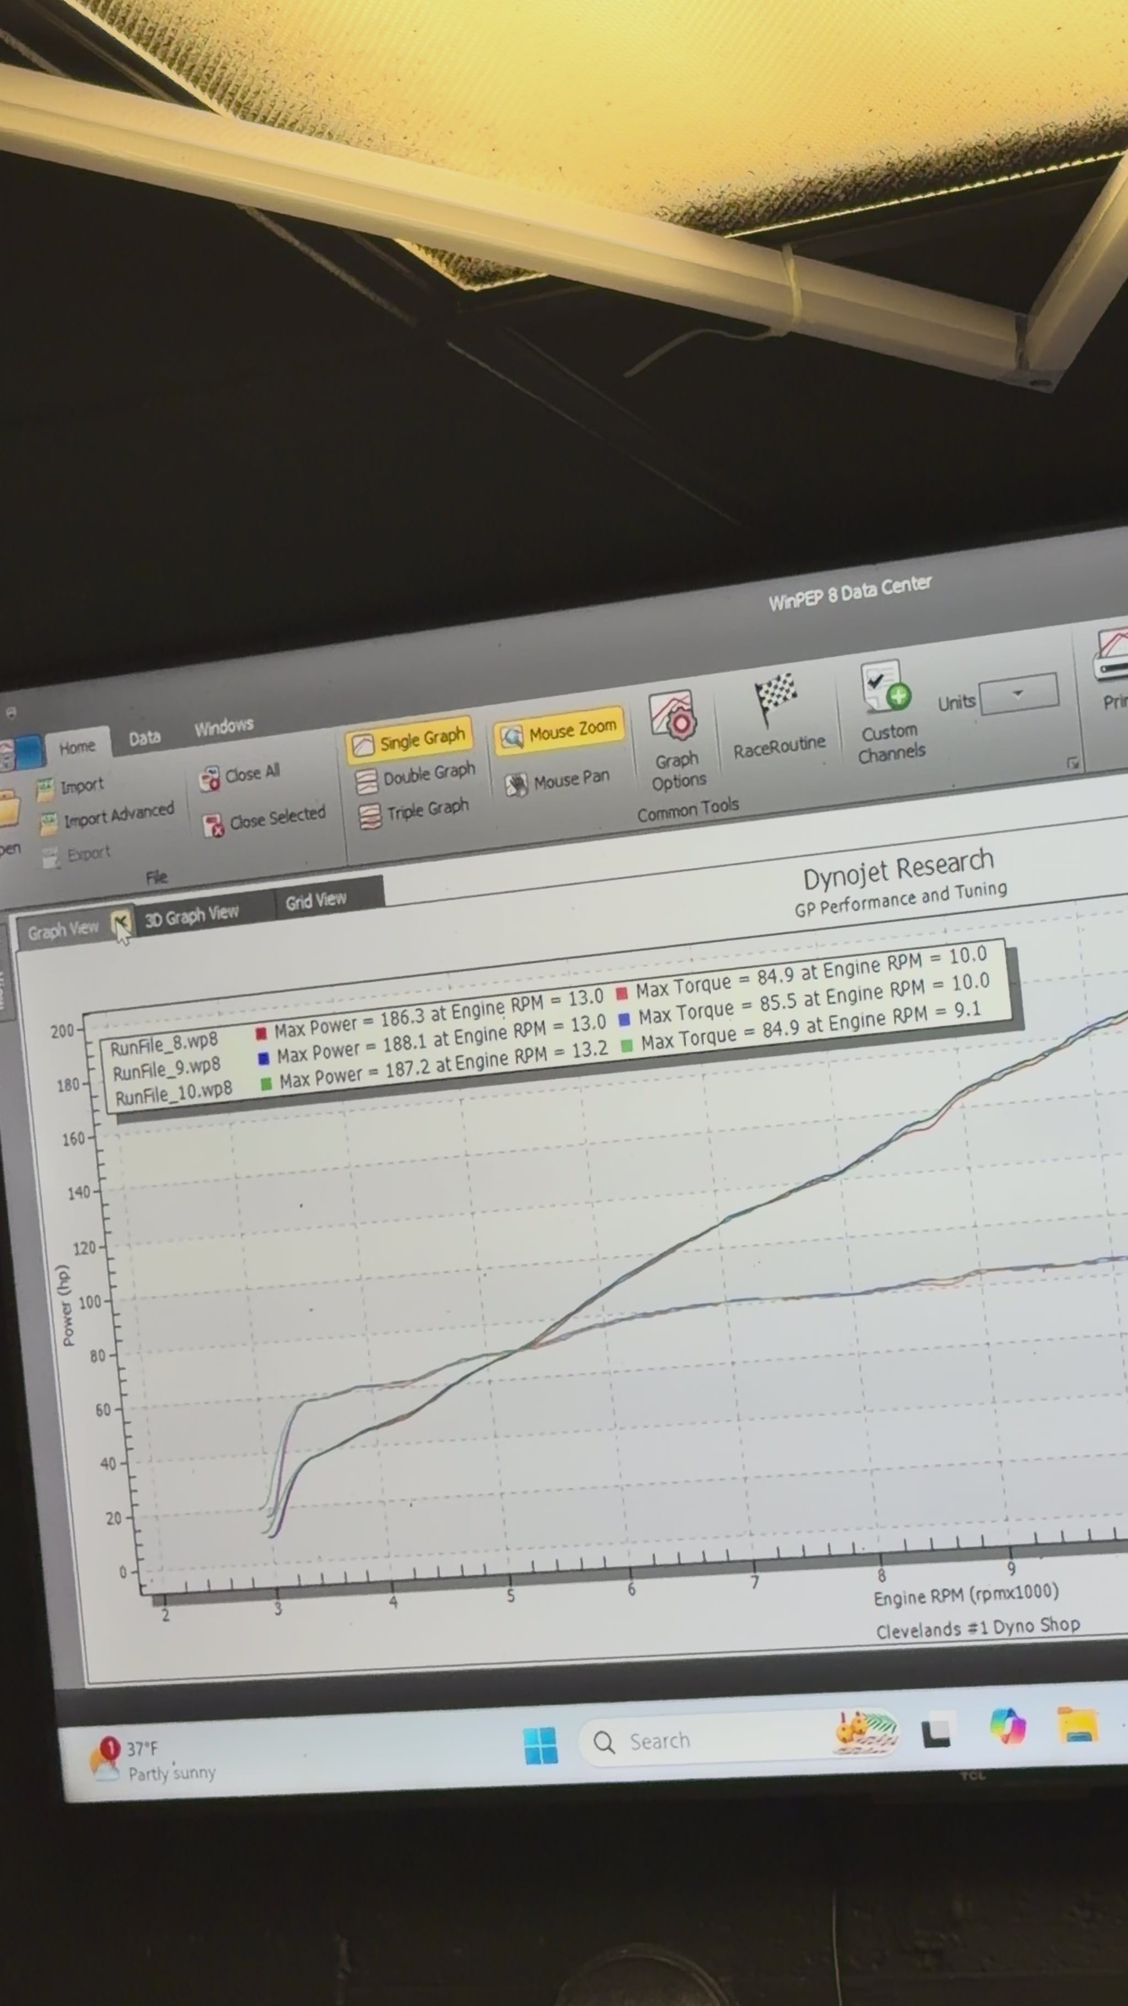Expand Common Tools group launcher arrow
This screenshot has width=1128, height=2006.
tap(1073, 764)
